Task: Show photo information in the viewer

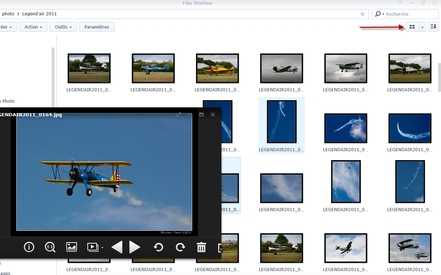Action: [x=29, y=247]
